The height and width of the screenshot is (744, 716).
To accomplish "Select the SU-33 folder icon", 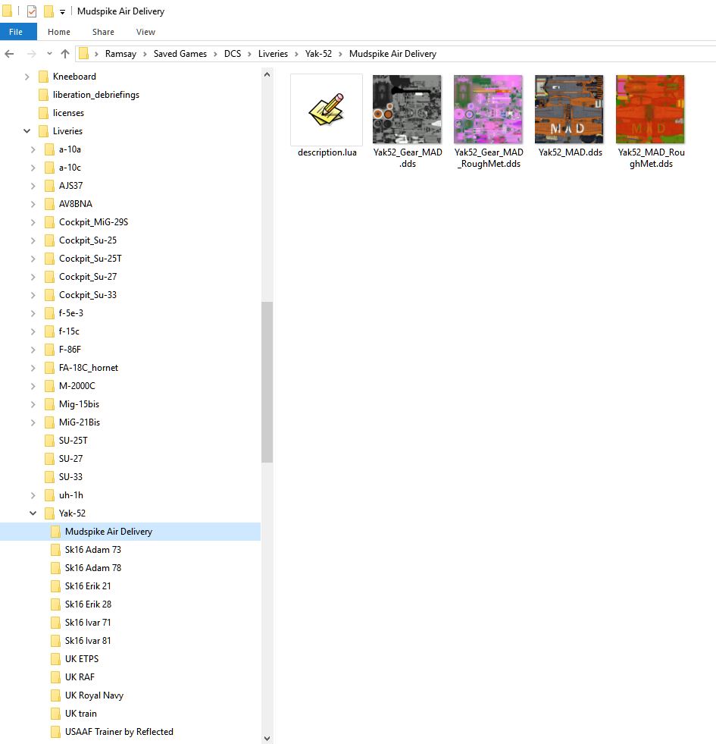I will point(49,477).
